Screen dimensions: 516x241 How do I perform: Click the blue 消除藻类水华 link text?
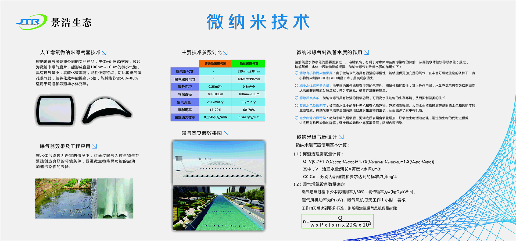click(309, 98)
